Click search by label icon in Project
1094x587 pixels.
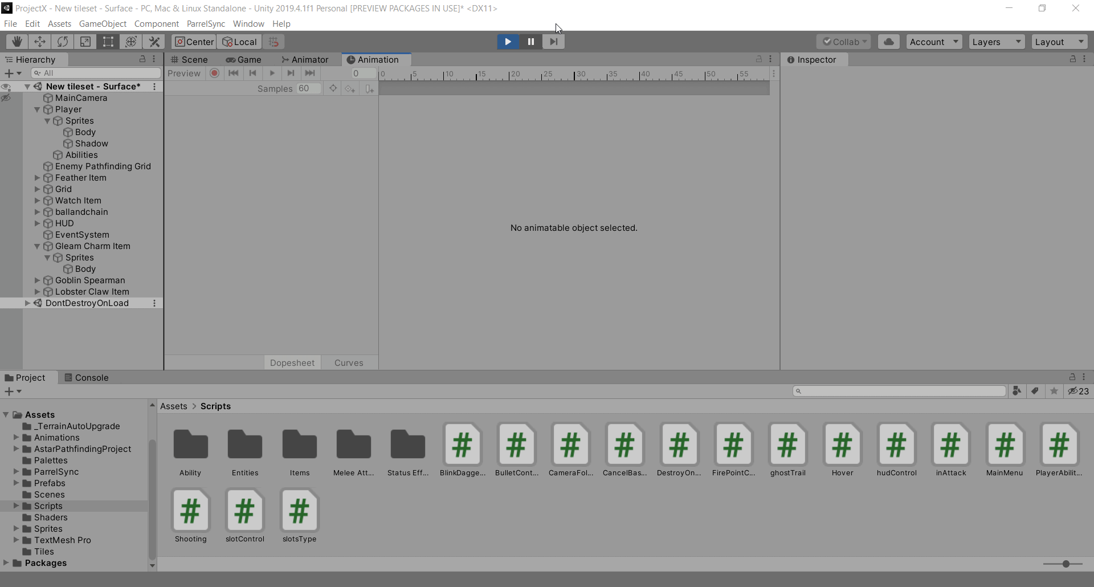tap(1035, 391)
